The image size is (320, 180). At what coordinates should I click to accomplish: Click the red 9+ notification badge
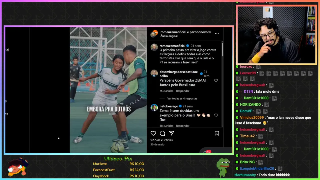tap(208, 152)
